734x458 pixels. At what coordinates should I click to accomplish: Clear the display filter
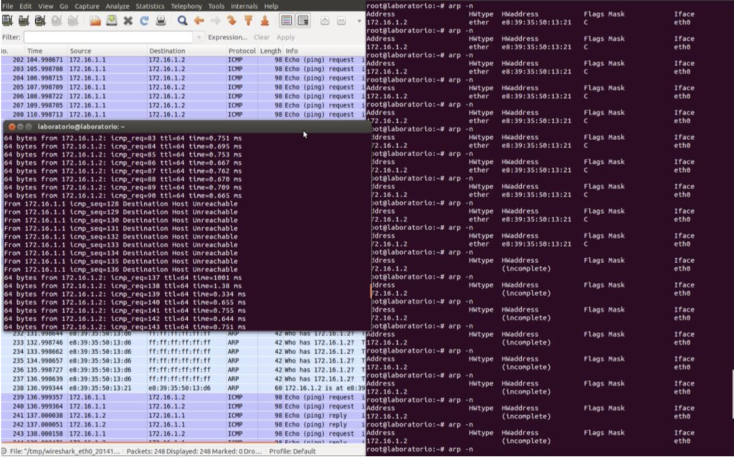point(261,37)
